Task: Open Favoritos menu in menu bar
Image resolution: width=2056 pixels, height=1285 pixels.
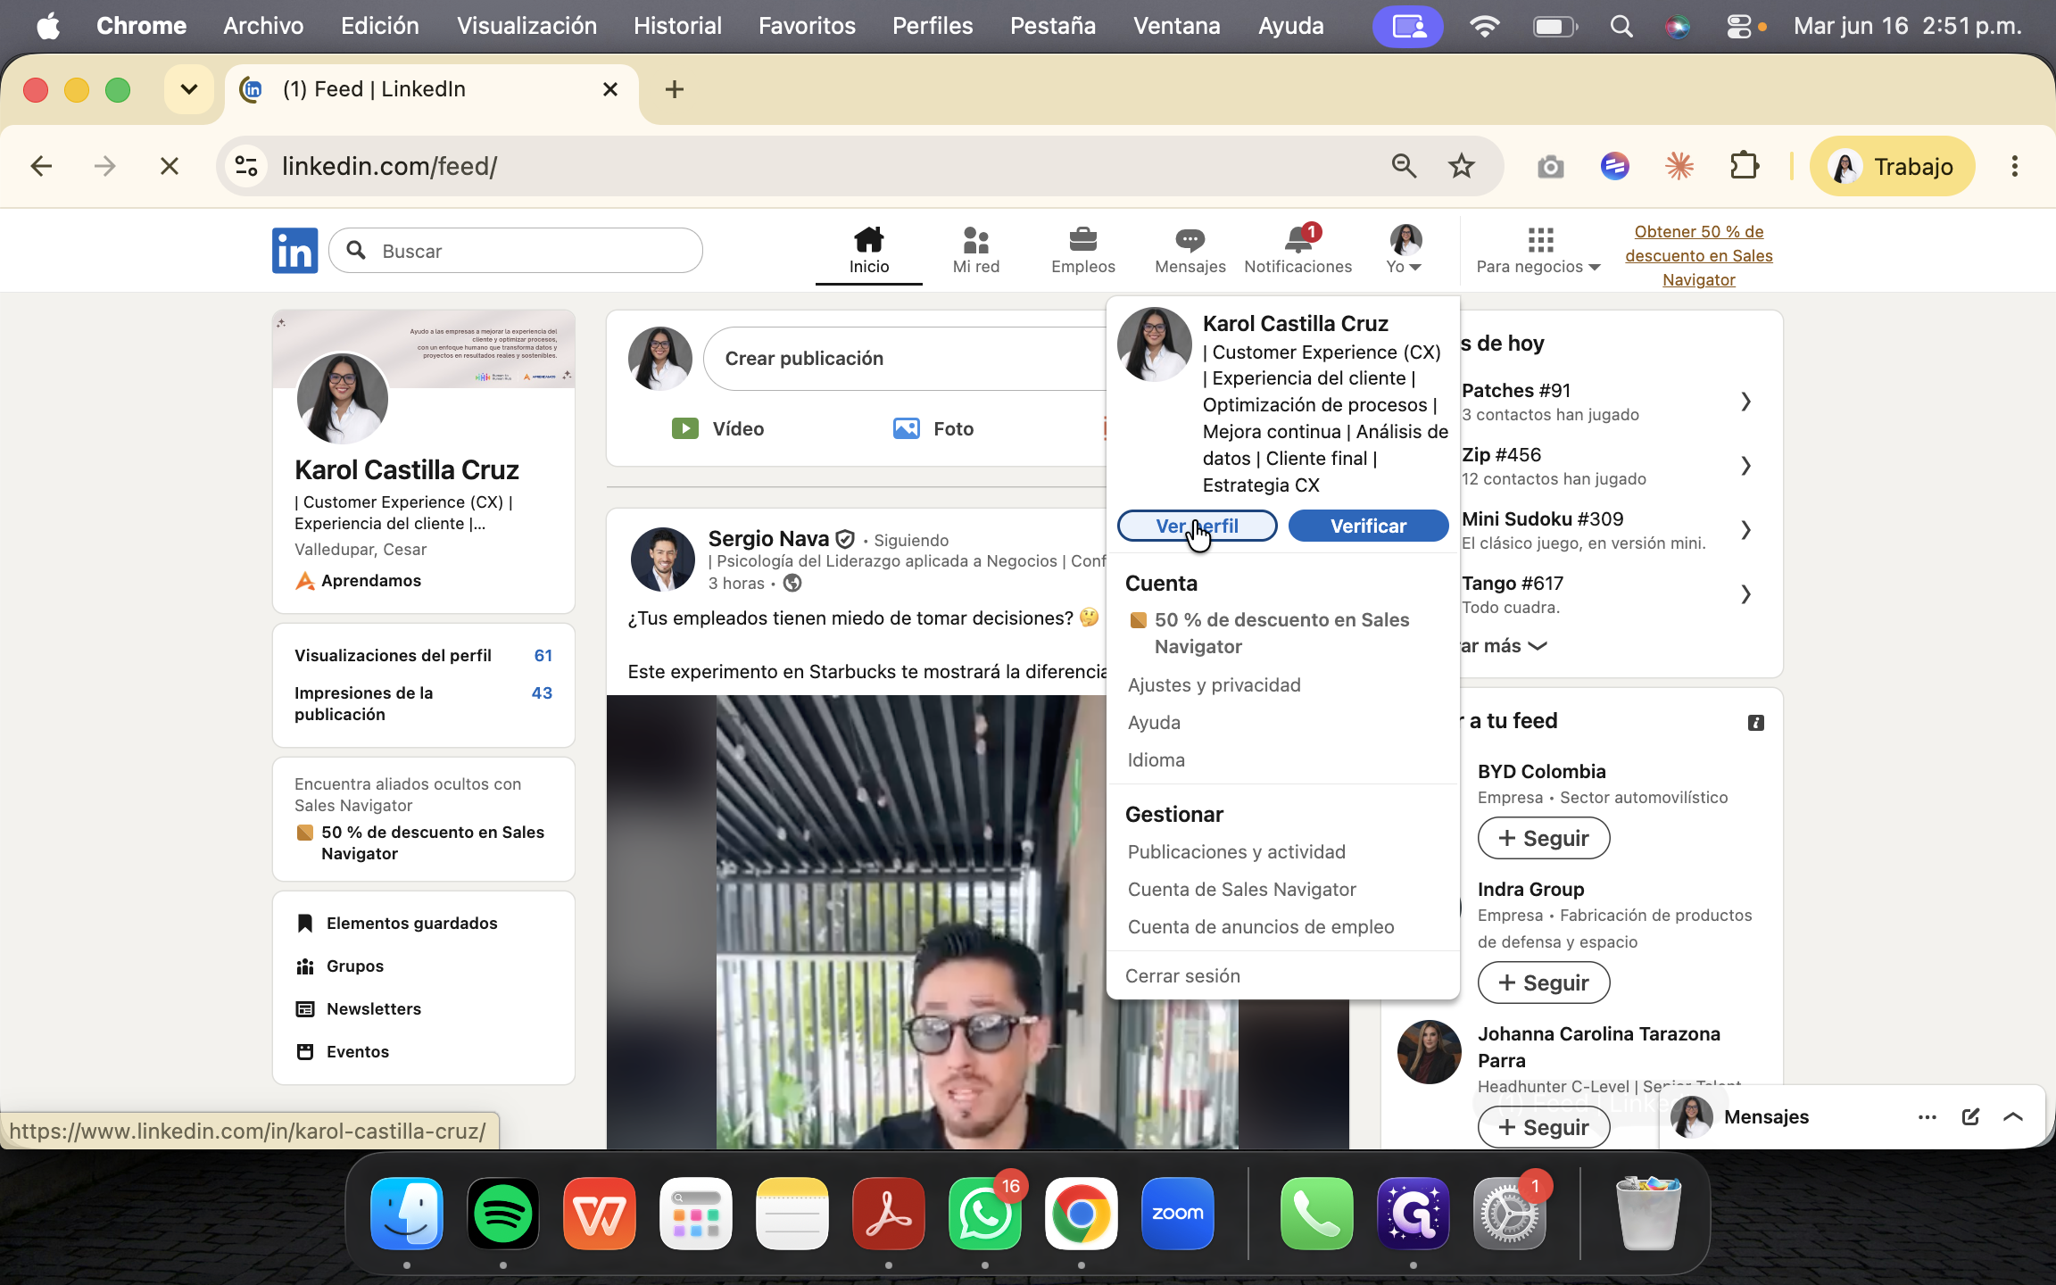Action: tap(807, 26)
